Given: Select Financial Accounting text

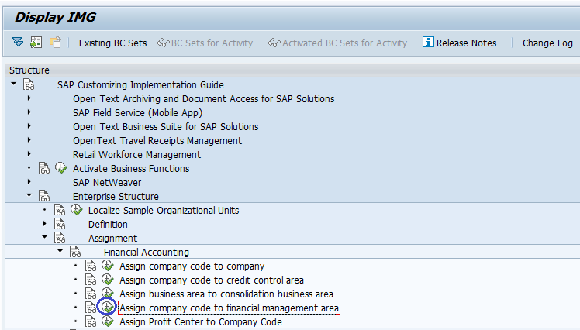Looking at the screenshot, I should pyautogui.click(x=147, y=253).
